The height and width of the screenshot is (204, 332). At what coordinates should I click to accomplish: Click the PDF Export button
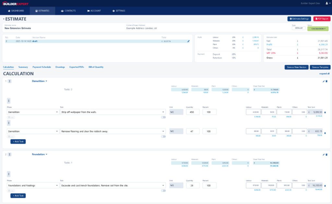322,19
